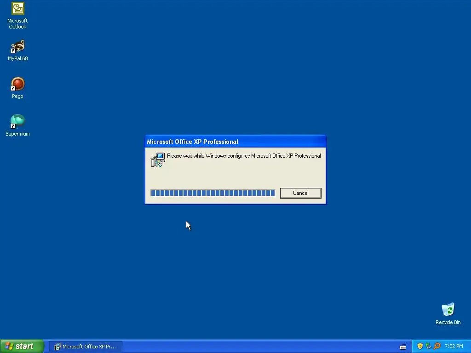
Task: Click the Microsoft Office XP Professional title bar
Action: (235, 142)
